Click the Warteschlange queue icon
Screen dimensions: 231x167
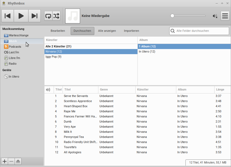click(6, 35)
